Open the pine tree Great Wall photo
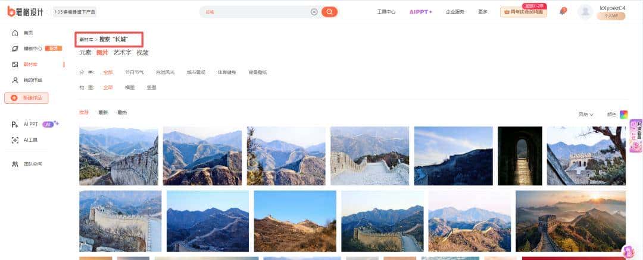Image resolution: width=643 pixels, height=260 pixels. [x=286, y=156]
